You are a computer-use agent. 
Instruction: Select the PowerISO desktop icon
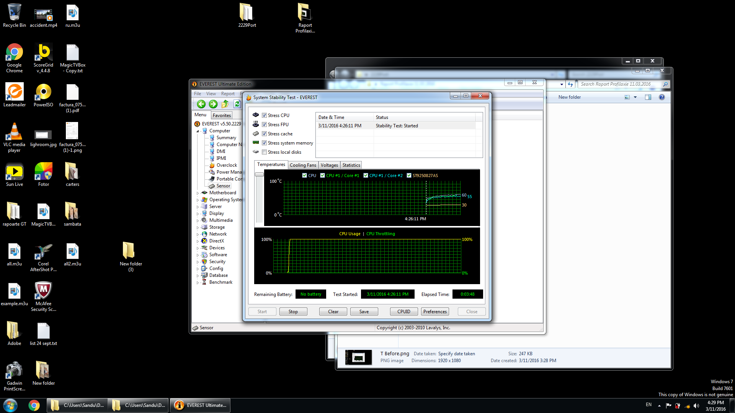[x=43, y=95]
